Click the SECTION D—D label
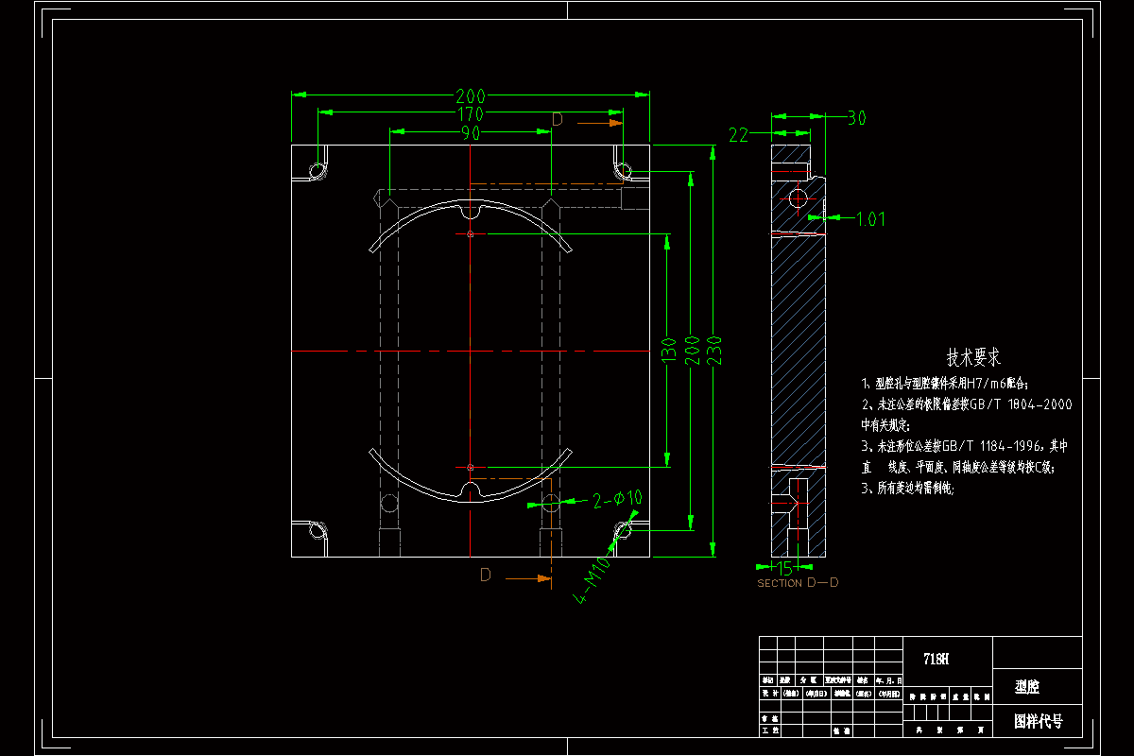The image size is (1134, 756). [798, 583]
